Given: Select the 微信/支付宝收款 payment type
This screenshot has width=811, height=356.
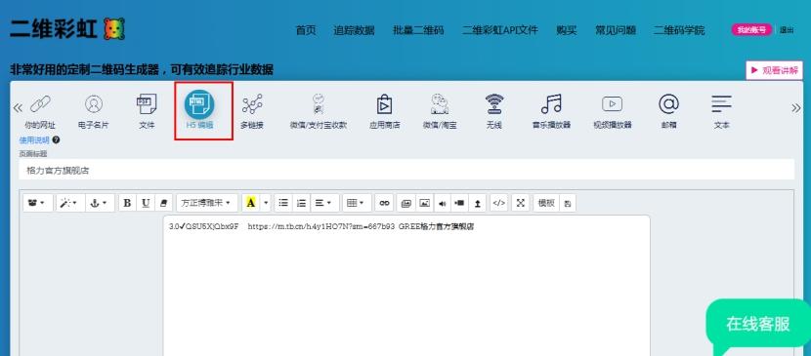Looking at the screenshot, I should (x=319, y=110).
